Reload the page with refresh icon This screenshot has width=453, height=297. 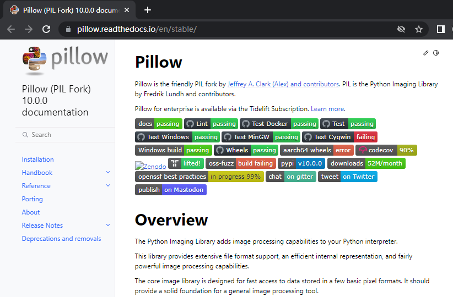(x=46, y=29)
